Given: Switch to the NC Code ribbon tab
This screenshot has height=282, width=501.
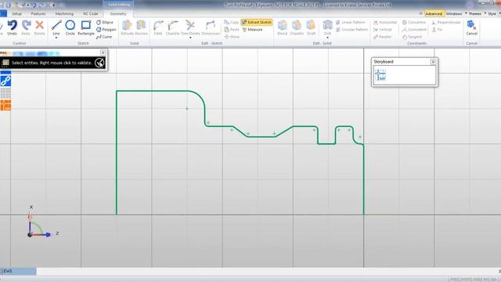Looking at the screenshot, I should tap(91, 14).
